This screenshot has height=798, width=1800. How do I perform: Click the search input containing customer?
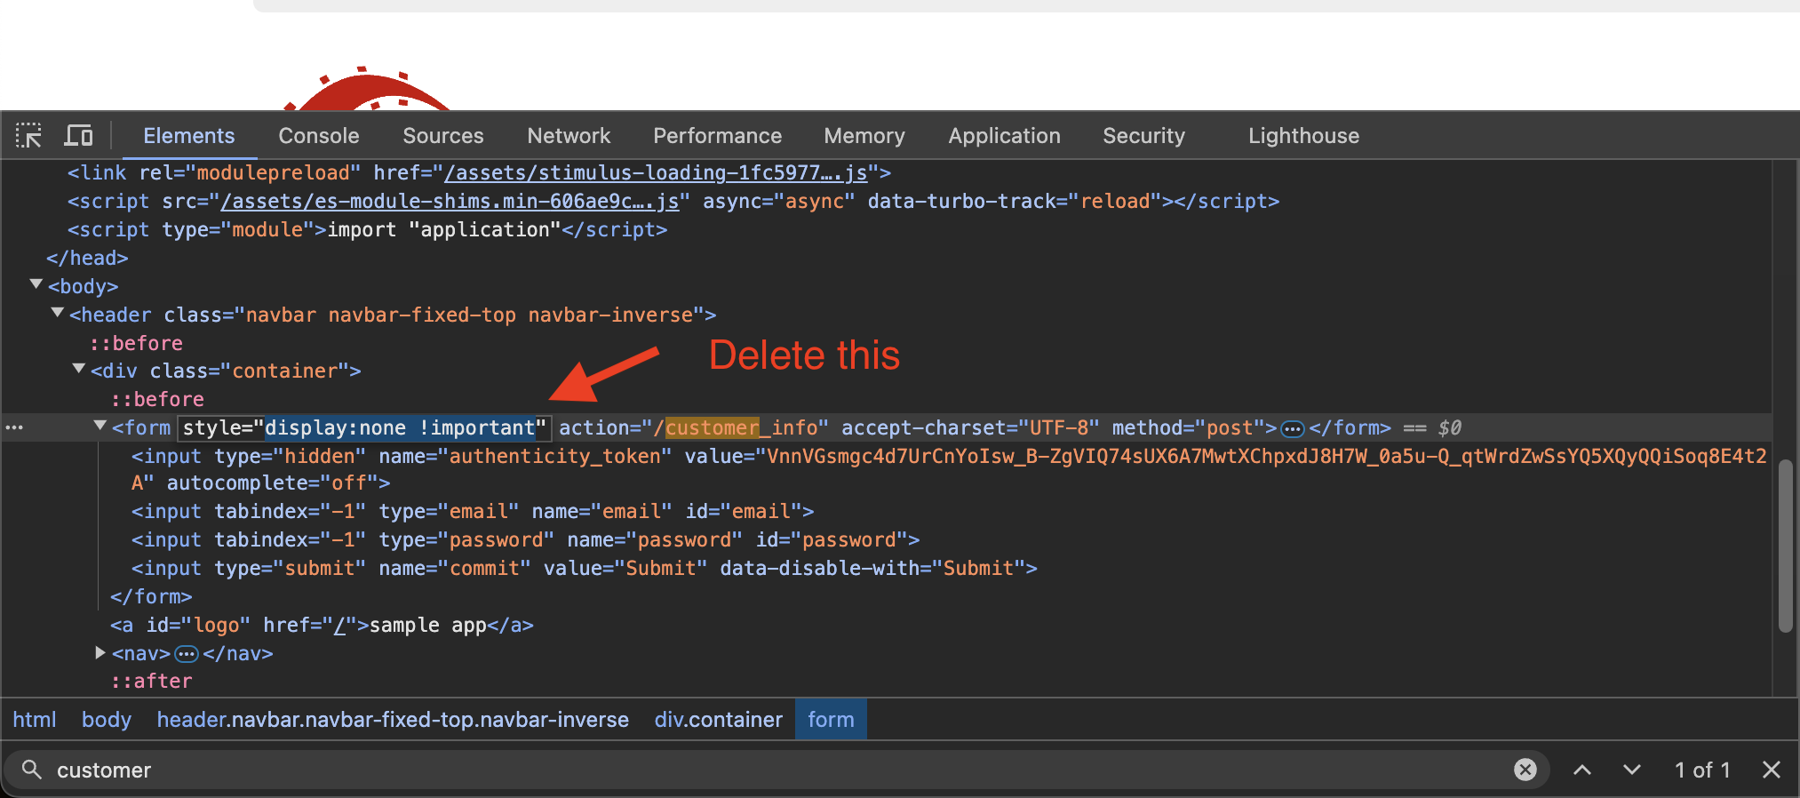777,770
